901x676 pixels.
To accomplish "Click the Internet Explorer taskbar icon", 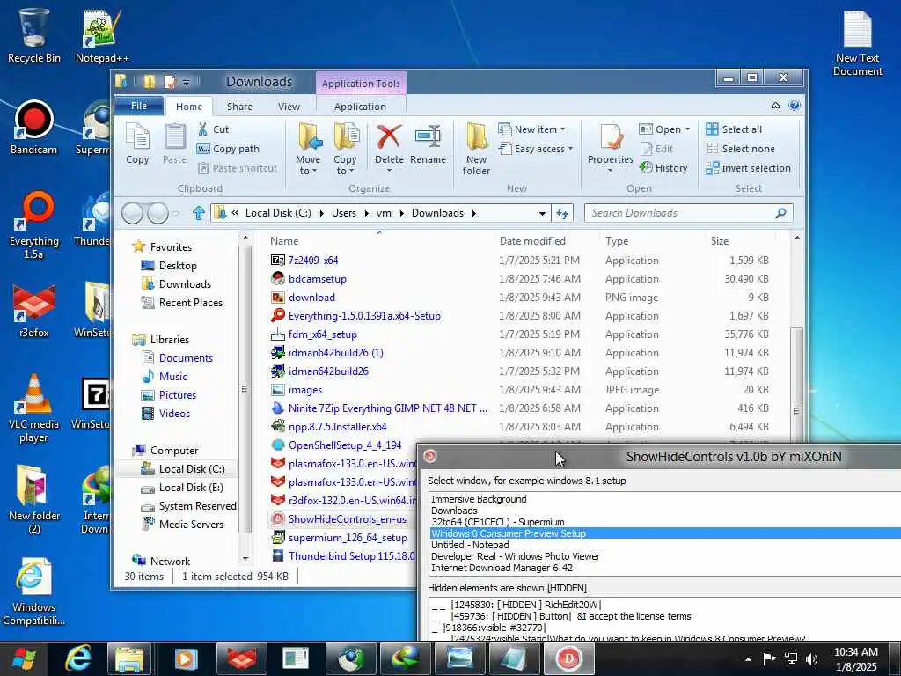I will (78, 658).
